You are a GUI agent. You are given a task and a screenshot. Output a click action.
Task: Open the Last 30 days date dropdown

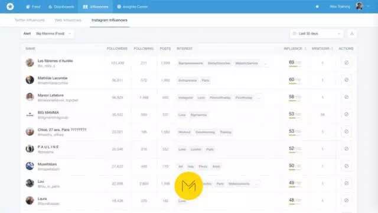click(x=317, y=34)
